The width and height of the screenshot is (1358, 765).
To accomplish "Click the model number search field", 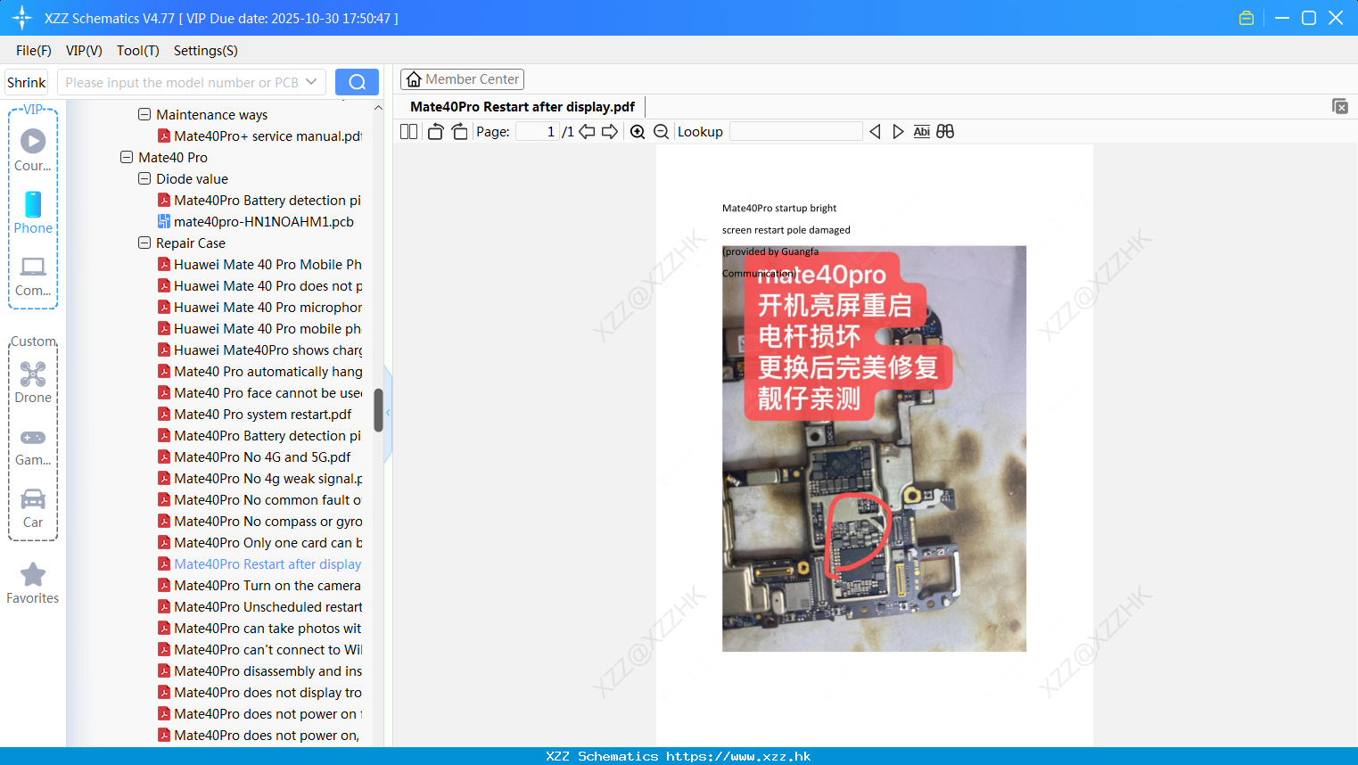I will 182,82.
